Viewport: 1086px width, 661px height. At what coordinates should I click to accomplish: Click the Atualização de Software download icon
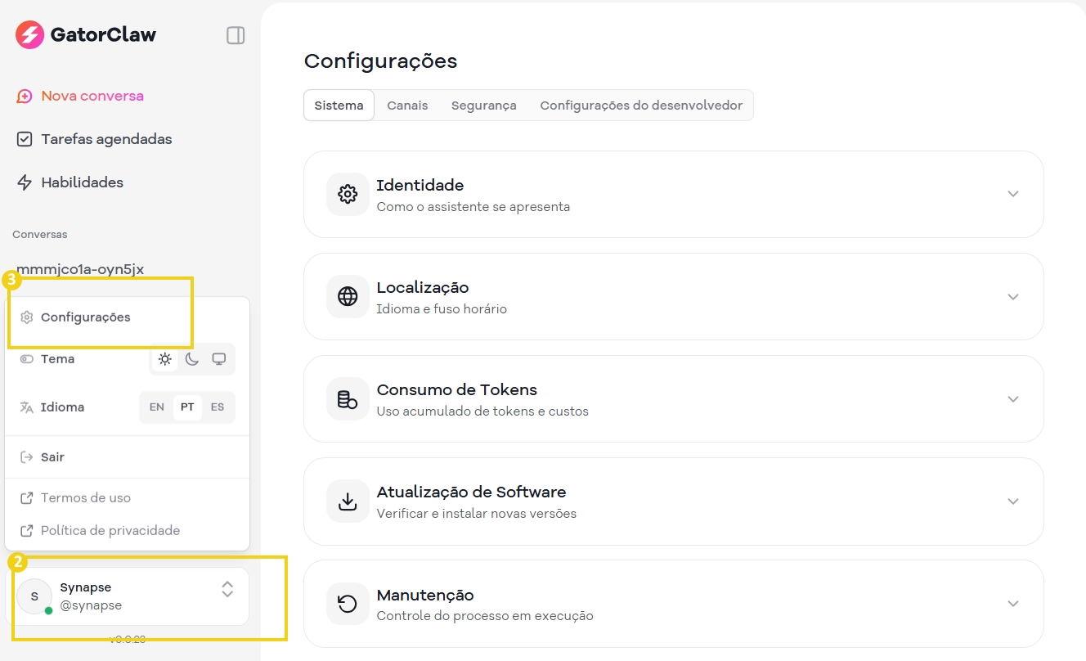347,501
